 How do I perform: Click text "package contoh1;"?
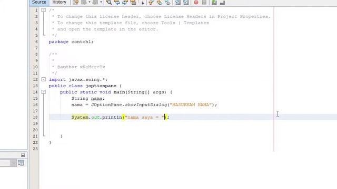tap(71, 42)
